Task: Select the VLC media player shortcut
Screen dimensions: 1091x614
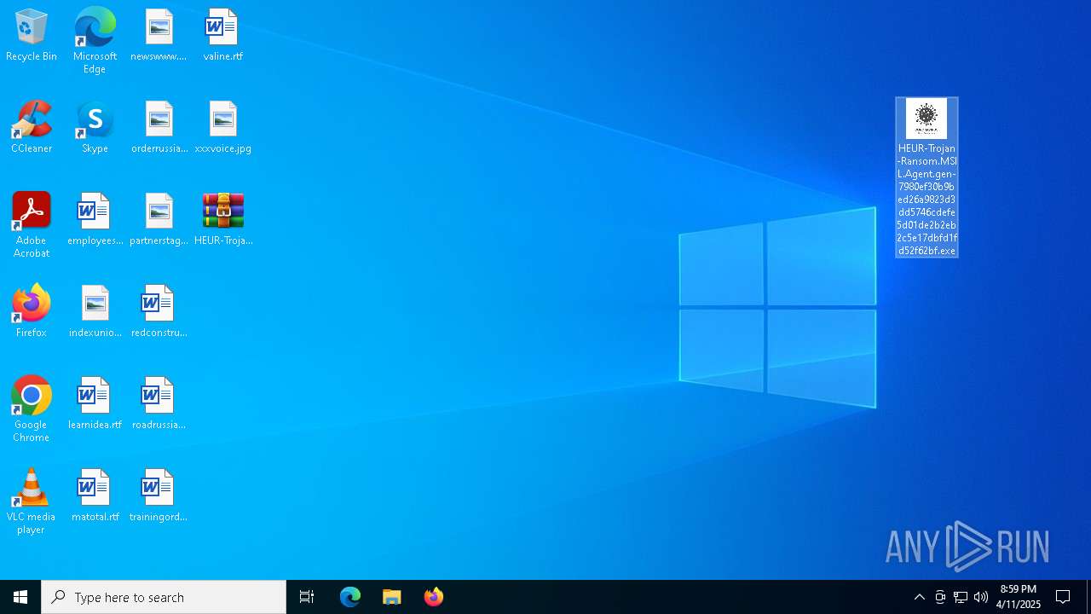Action: (32, 501)
